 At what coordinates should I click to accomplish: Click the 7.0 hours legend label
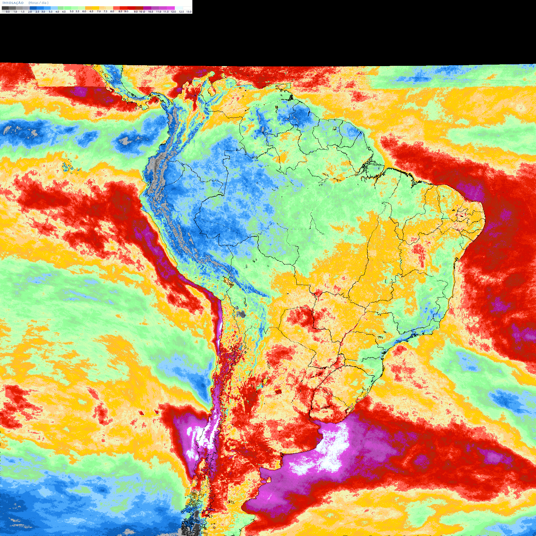pos(99,11)
